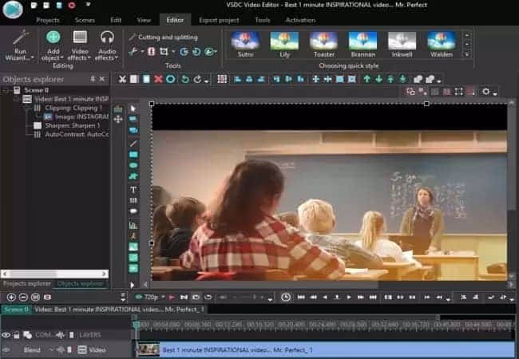Select the tooltip speech bubble tool
519x359 pixels.
tap(133, 211)
